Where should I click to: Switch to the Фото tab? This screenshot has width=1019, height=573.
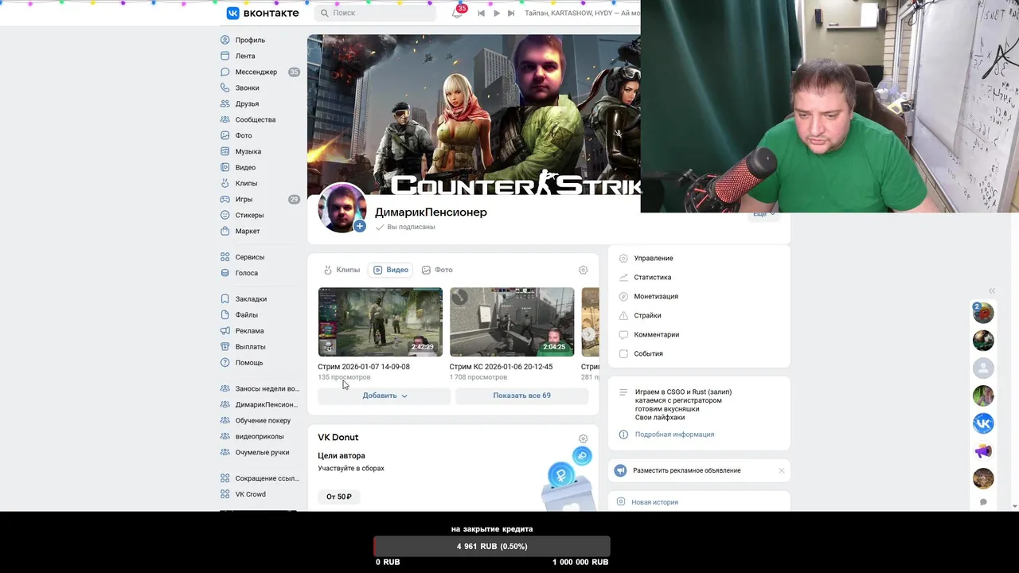pos(437,270)
